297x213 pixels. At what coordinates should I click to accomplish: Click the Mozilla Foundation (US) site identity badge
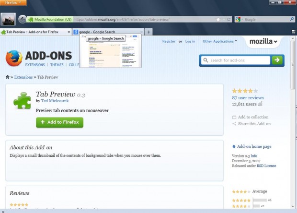click(50, 19)
